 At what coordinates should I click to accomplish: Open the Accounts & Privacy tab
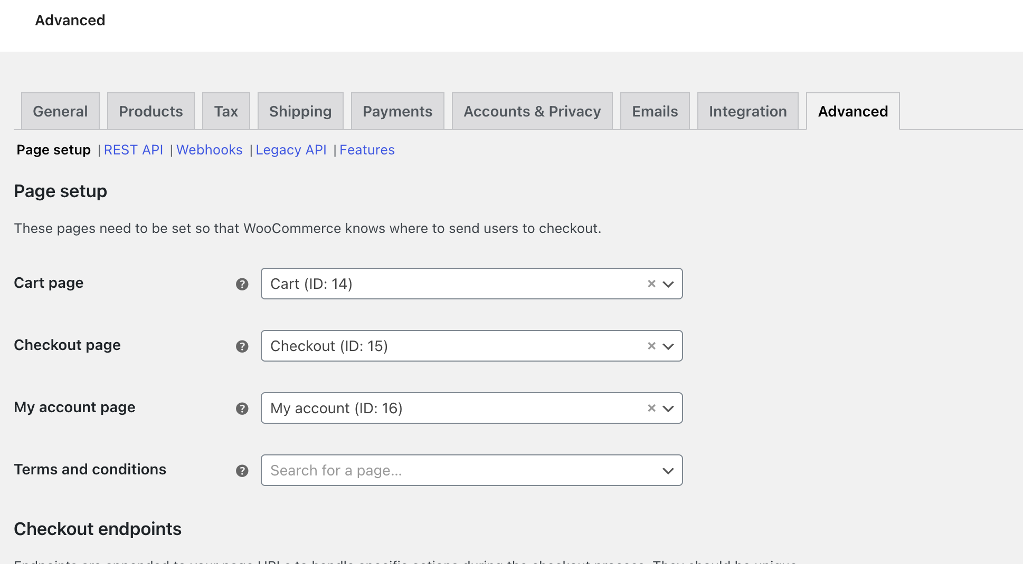(x=532, y=111)
